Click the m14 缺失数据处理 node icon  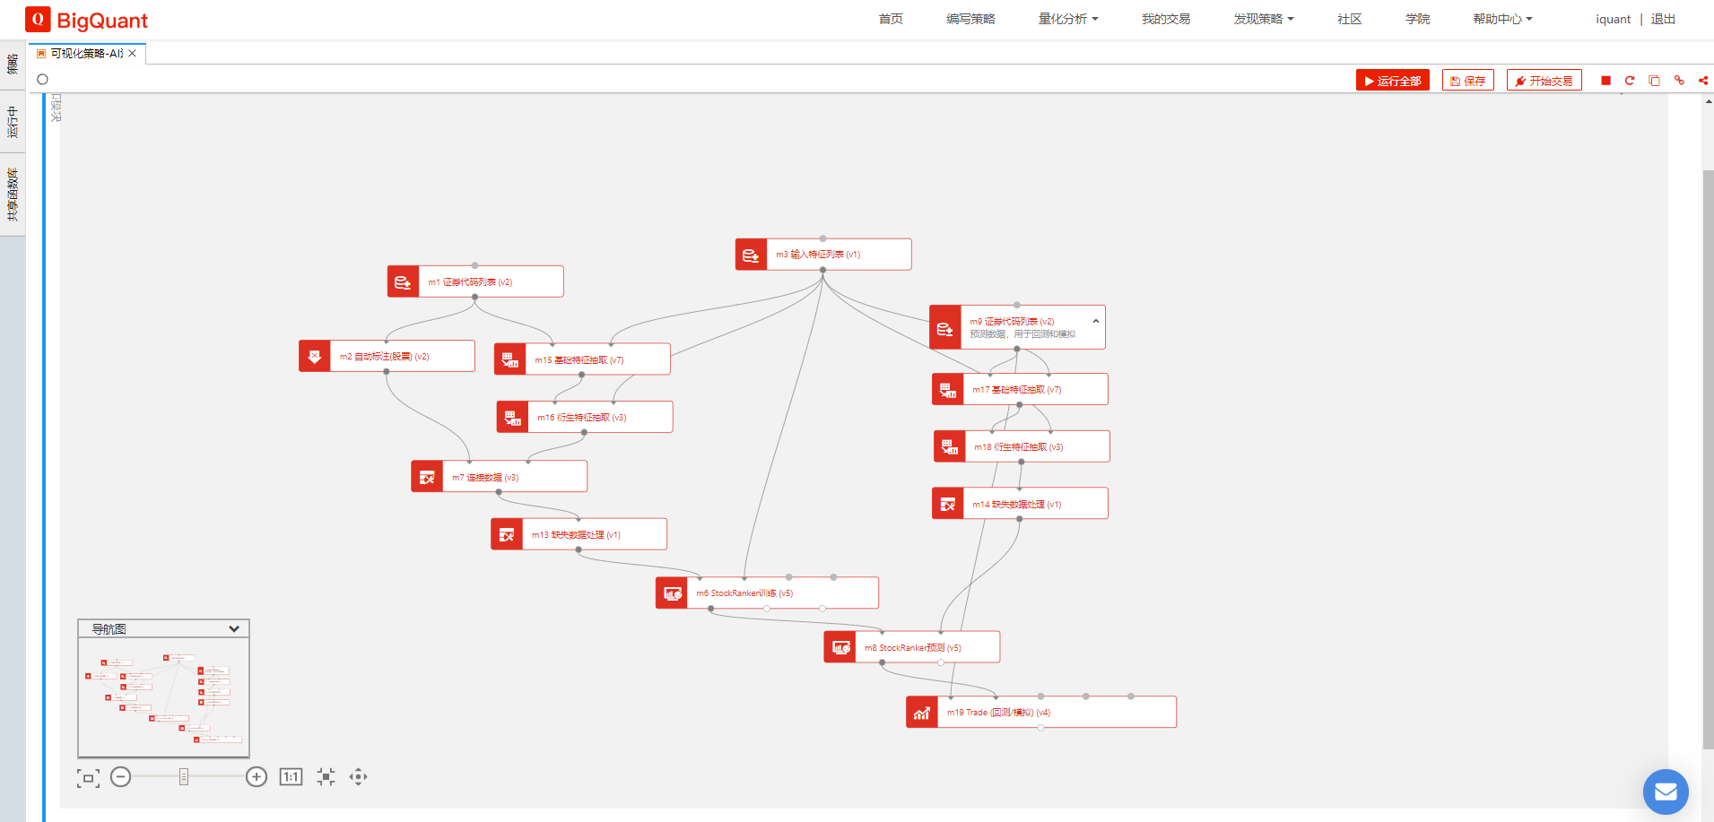(x=948, y=504)
